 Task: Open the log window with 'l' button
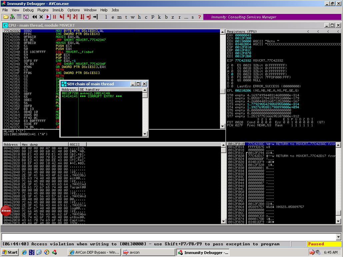(106, 17)
